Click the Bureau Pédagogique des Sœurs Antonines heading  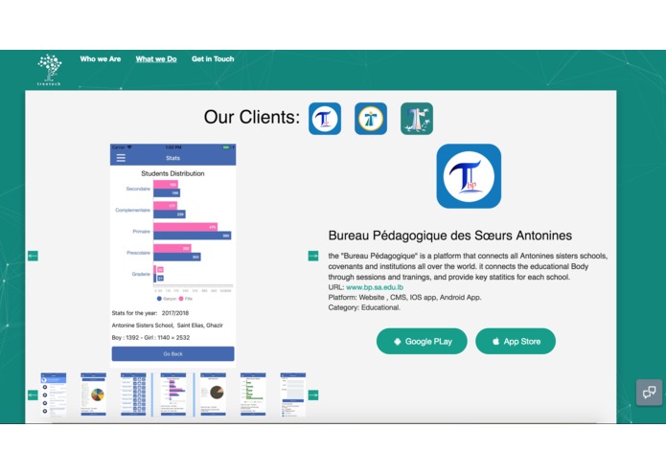click(449, 236)
